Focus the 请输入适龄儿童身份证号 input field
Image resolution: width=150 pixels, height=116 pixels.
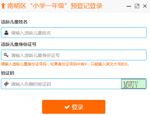74,55
